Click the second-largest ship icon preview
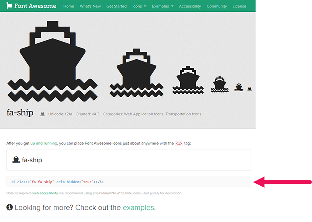Screen dimensions: 312x222 136,73
